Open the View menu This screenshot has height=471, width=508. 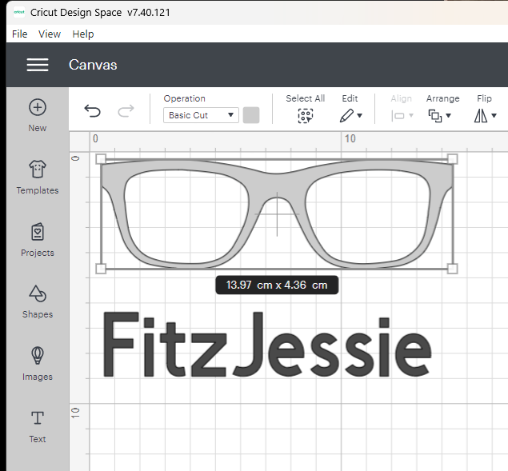coord(50,34)
